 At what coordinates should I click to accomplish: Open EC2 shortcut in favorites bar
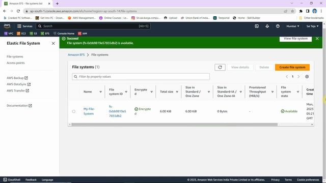click(21, 34)
